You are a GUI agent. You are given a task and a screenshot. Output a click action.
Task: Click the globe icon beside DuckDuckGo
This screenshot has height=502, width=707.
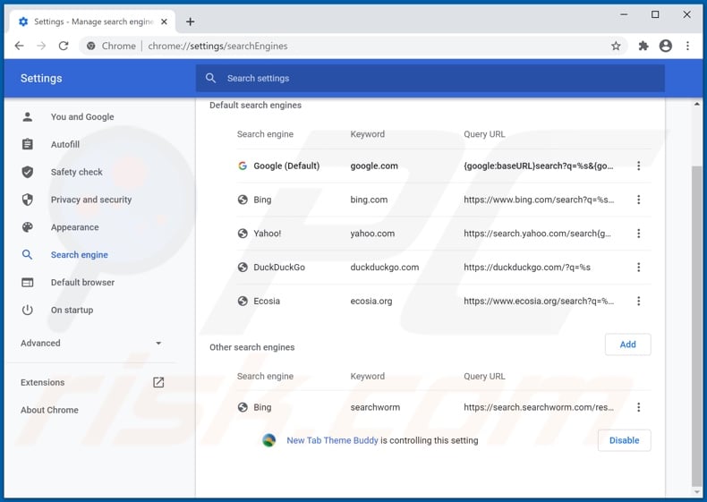click(x=243, y=268)
